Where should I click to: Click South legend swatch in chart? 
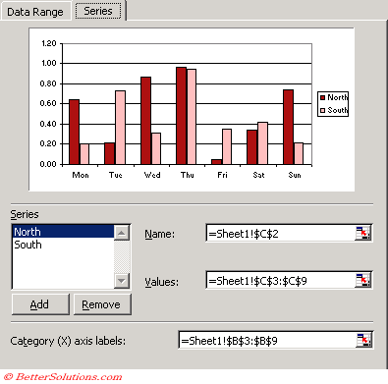coord(322,110)
